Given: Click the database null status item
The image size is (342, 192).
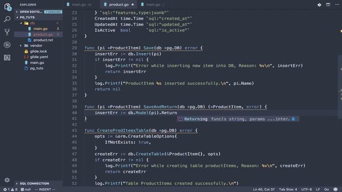Looking at the screenshot, I should (x=26, y=189).
